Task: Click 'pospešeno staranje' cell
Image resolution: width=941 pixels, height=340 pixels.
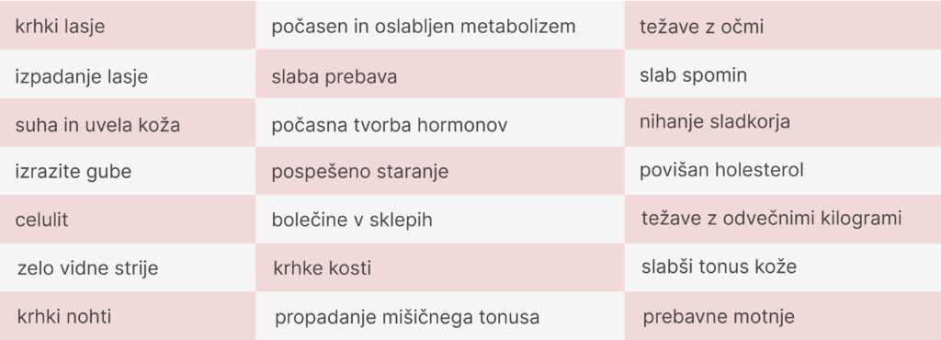Action: point(440,171)
